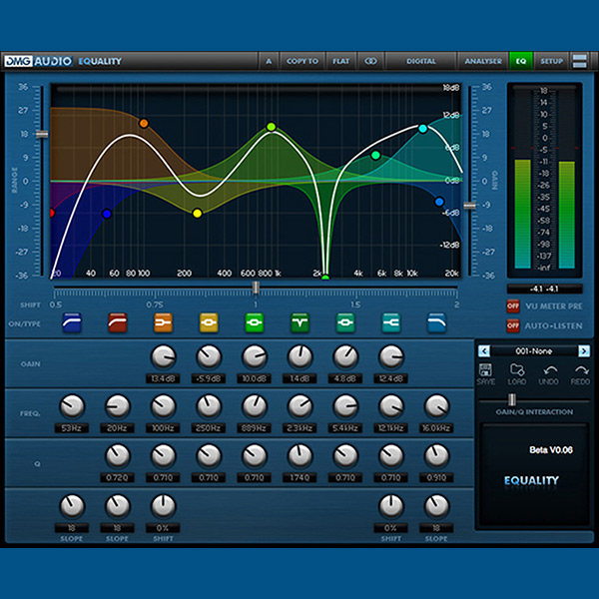Toggle the VU Meter Pre switch
Viewport: 599px width, 599px height.
(x=513, y=305)
